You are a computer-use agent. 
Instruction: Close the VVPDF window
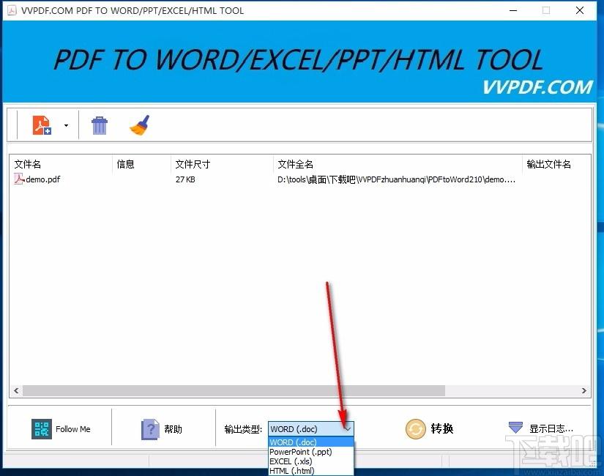[580, 10]
